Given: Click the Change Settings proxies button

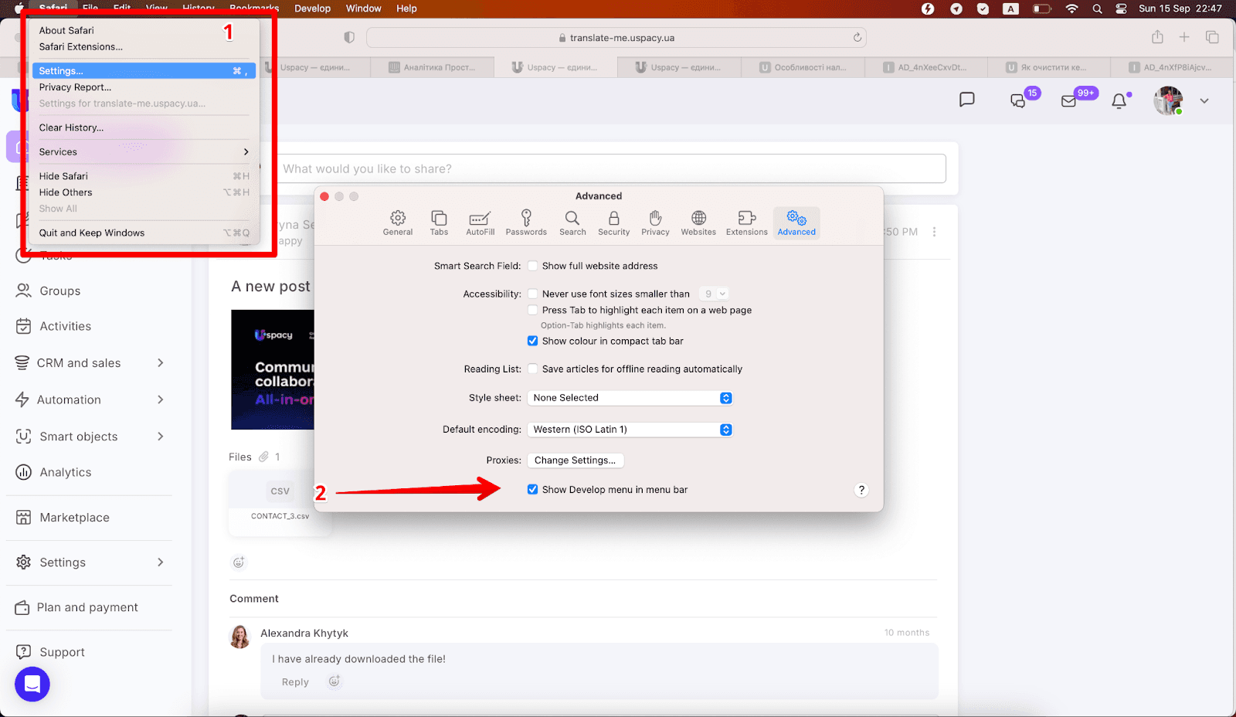Looking at the screenshot, I should pos(576,460).
